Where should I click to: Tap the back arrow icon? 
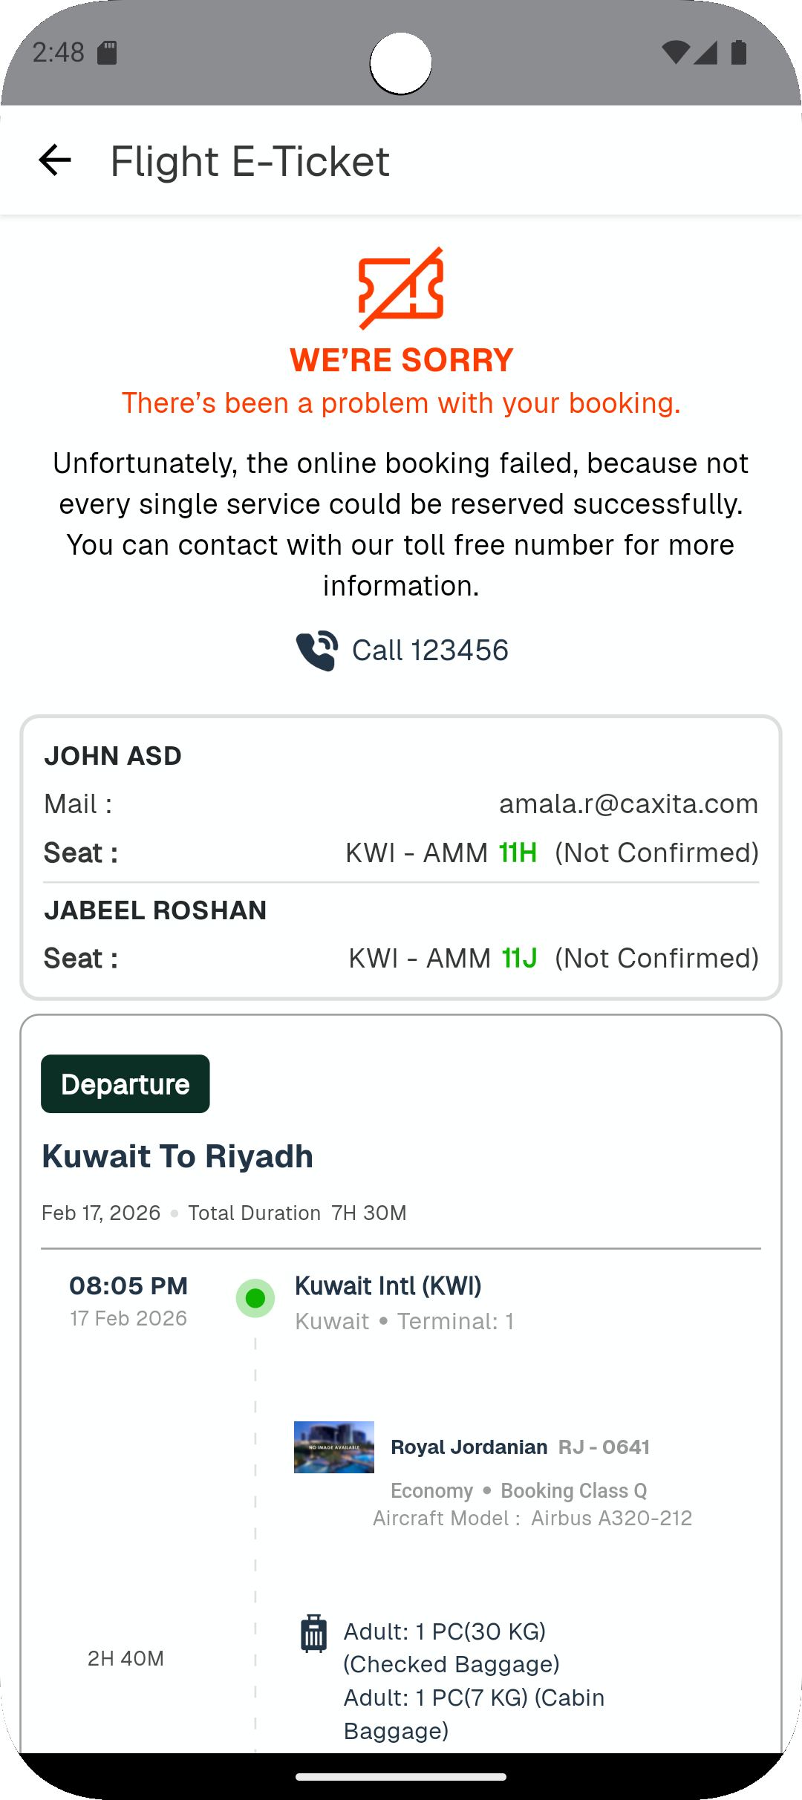[x=55, y=160]
